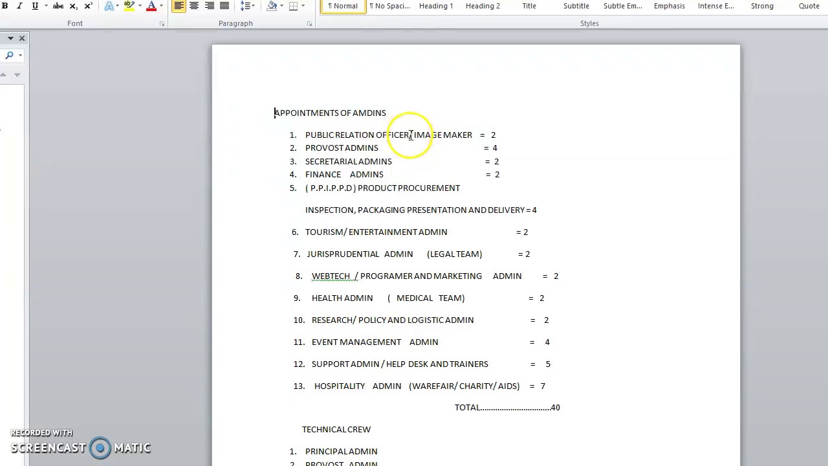
Task: Click the HOSPITALITY ADMIN line
Action: pyautogui.click(x=430, y=386)
